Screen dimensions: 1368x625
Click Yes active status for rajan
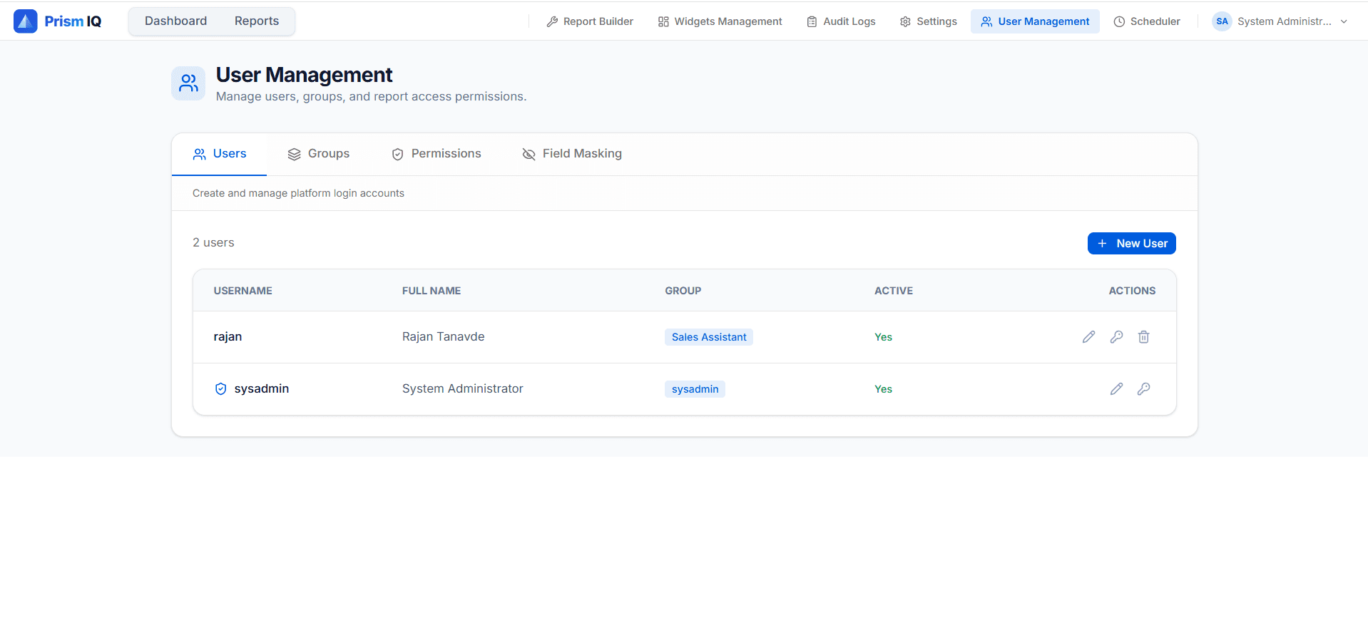883,337
